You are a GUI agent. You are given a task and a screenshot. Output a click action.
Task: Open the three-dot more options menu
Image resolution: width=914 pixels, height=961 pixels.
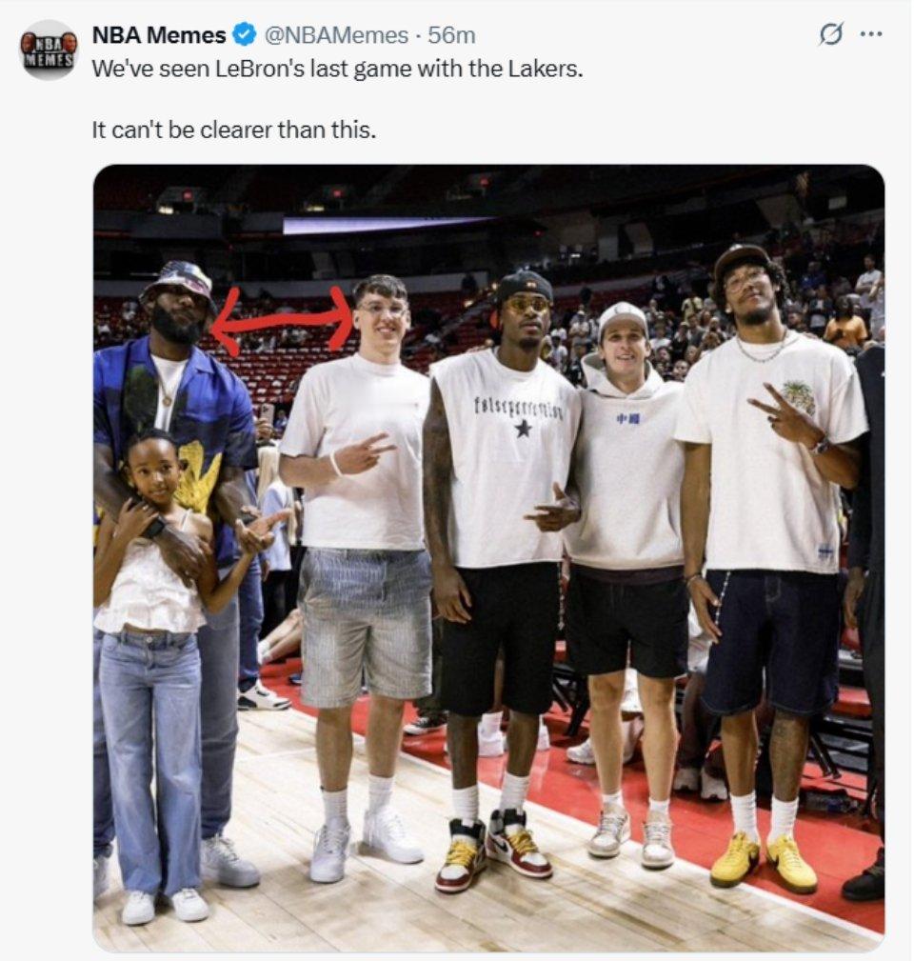[871, 34]
